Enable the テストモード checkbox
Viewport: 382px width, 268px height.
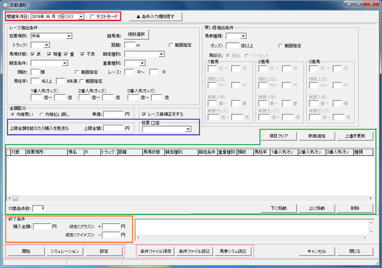(93, 16)
